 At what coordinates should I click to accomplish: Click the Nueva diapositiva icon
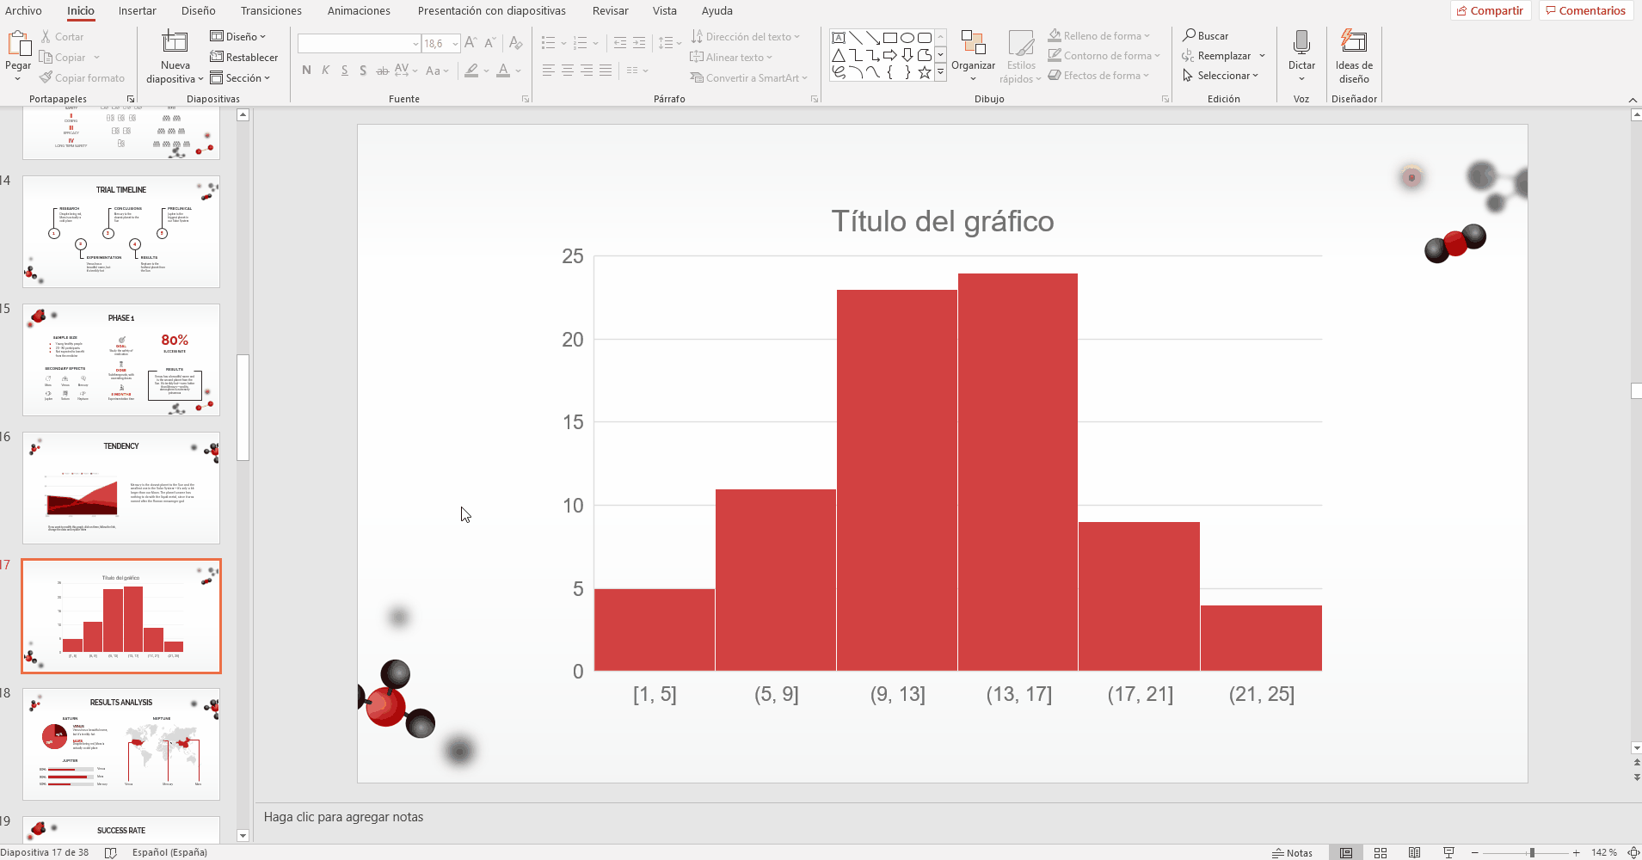(175, 42)
